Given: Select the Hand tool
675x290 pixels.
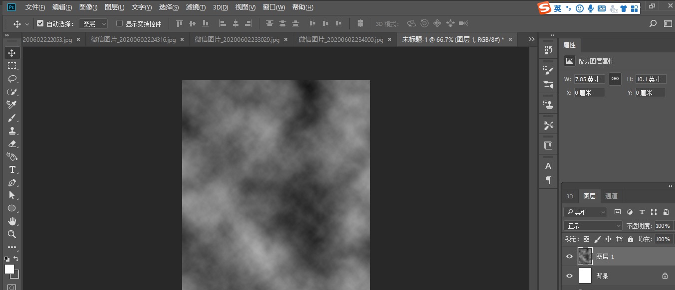Looking at the screenshot, I should coord(12,221).
